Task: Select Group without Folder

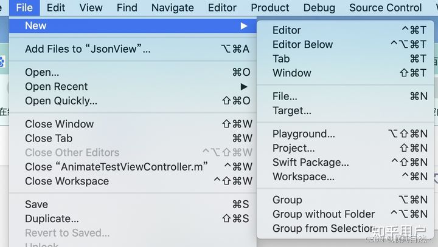Action: (346, 214)
